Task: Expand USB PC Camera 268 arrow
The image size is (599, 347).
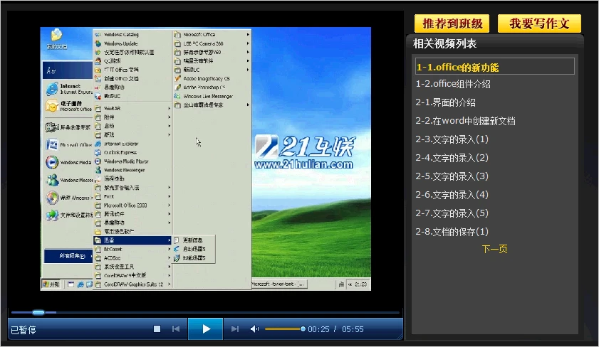Action: point(248,43)
